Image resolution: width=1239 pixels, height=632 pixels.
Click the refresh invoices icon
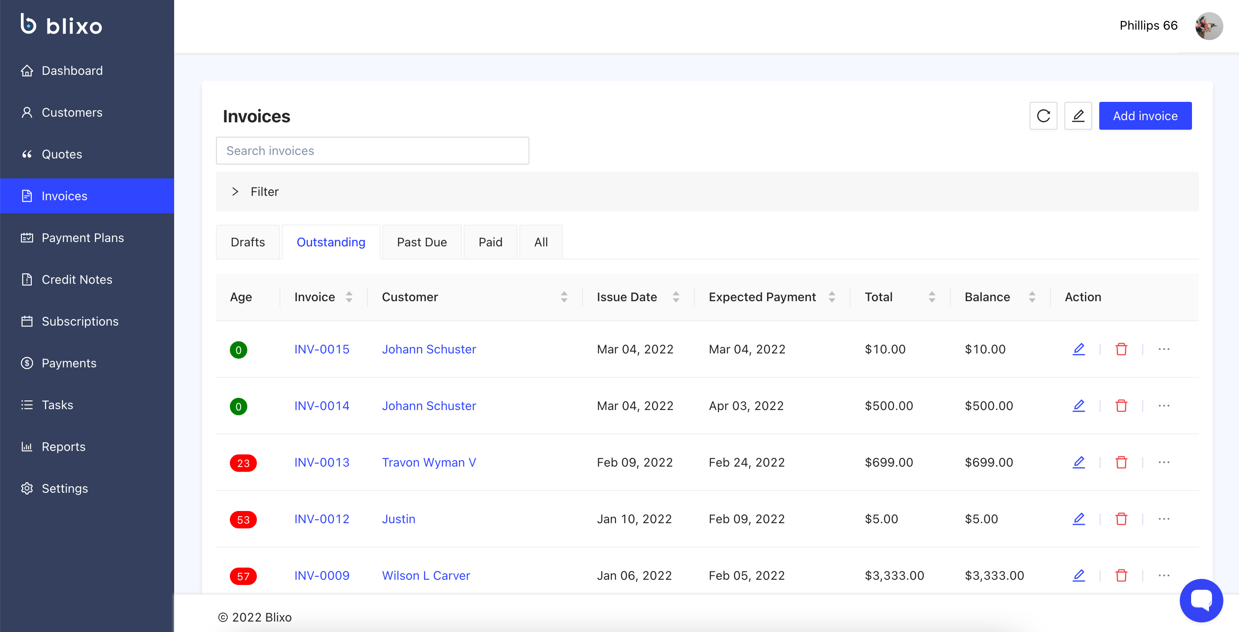1043,116
